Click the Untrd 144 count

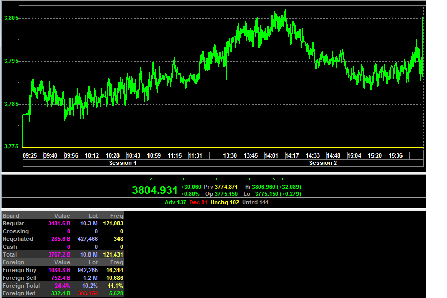(x=256, y=202)
